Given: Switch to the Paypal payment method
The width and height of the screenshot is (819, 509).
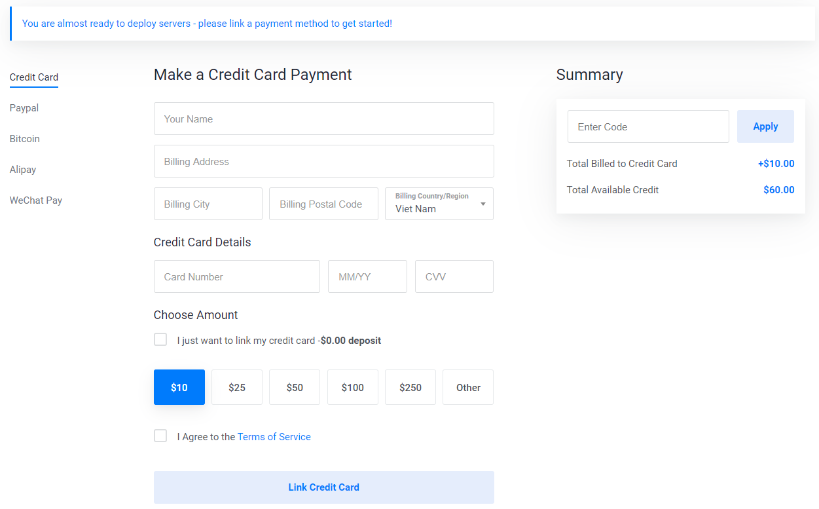Looking at the screenshot, I should [x=24, y=108].
